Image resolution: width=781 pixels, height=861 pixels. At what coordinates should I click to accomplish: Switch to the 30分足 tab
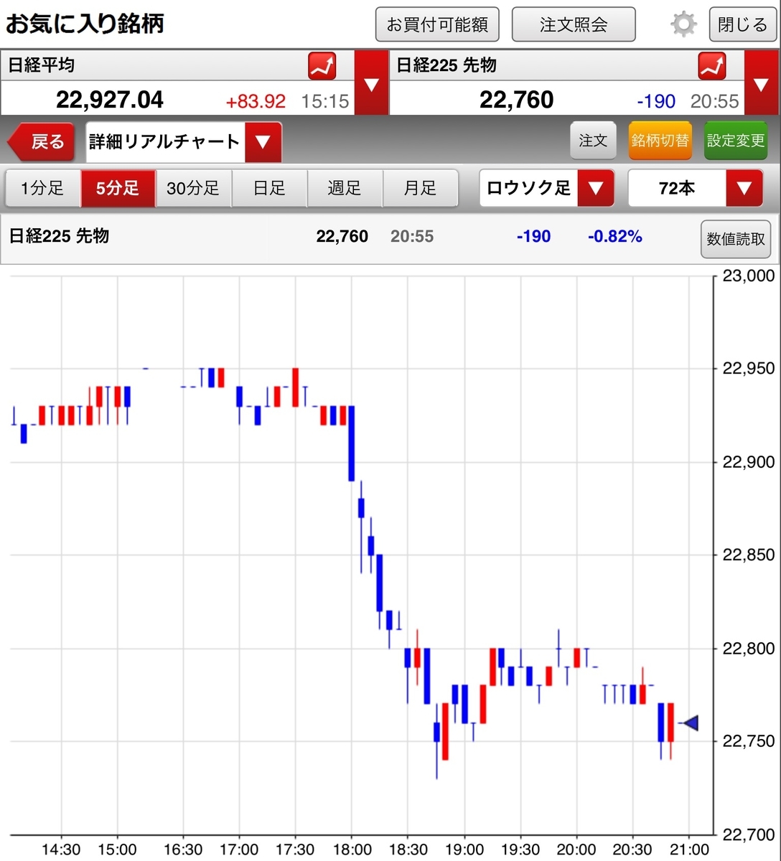[193, 189]
